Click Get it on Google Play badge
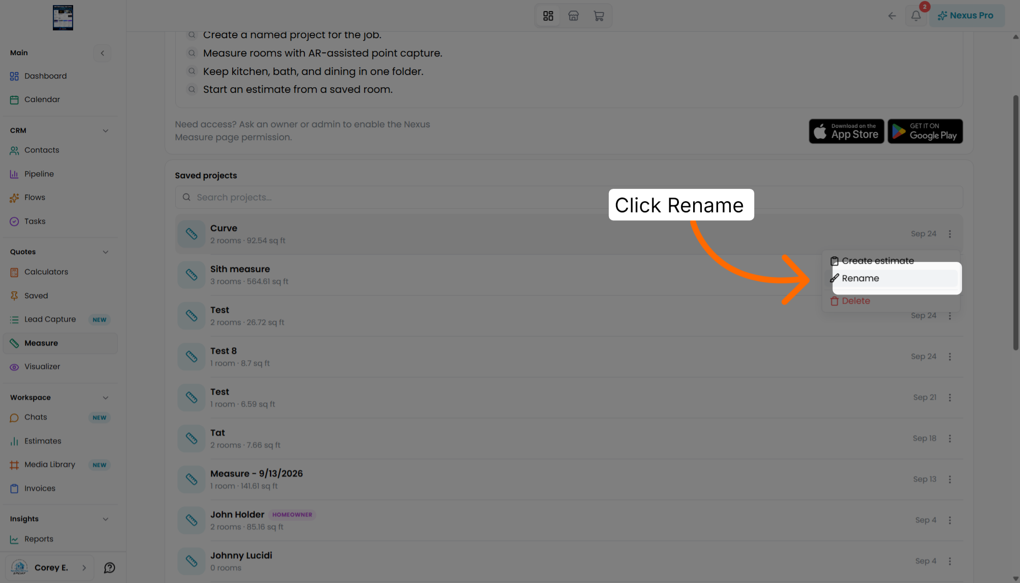The height and width of the screenshot is (583, 1020). pyautogui.click(x=925, y=131)
